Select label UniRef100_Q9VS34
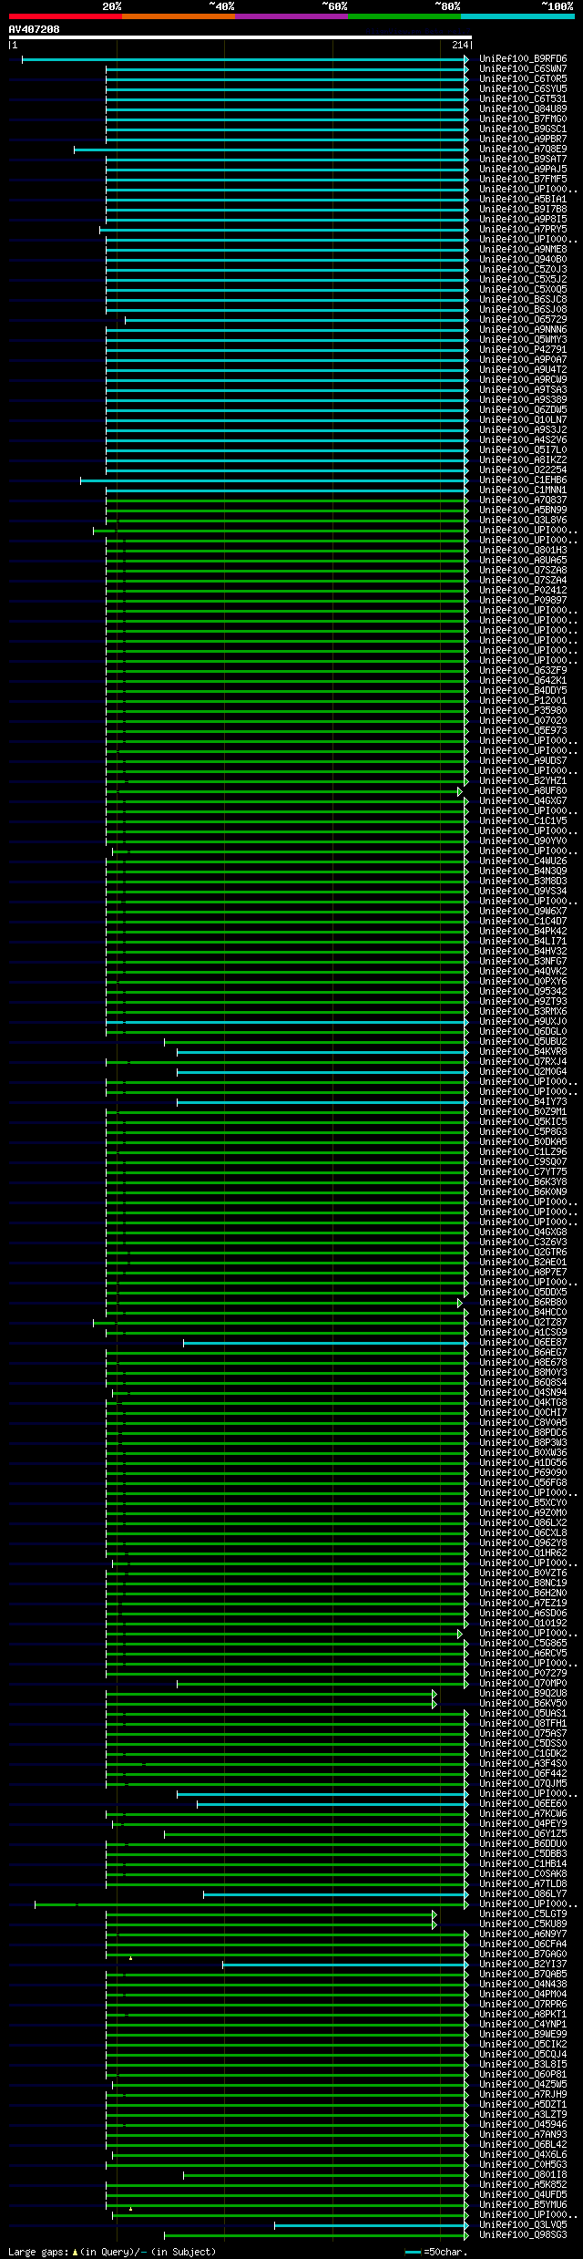Screen dimensions: 583x2259 (523, 892)
